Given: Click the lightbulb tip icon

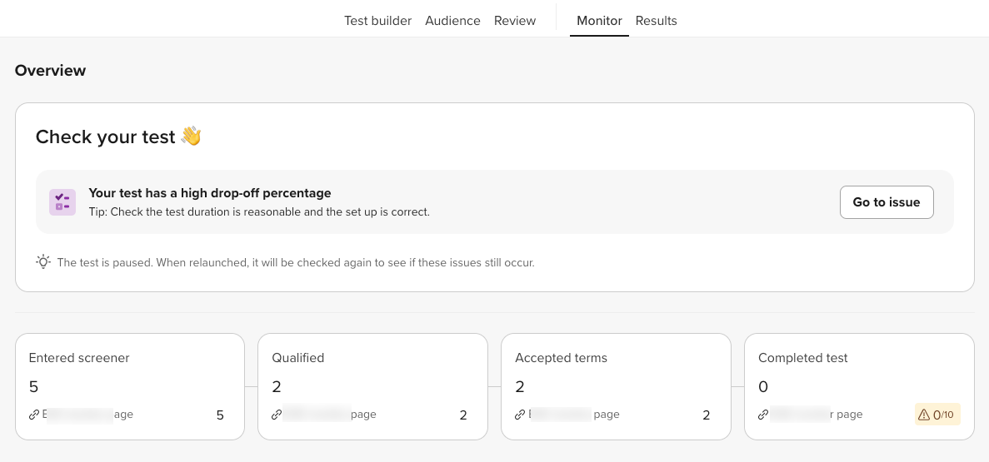Looking at the screenshot, I should tap(43, 262).
